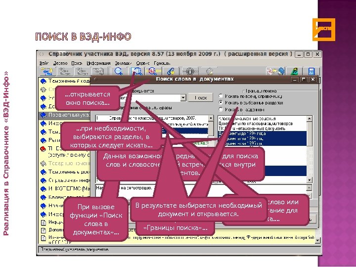Click the pencil edit toolbar icon
Screen dimensions: 356x267
click(x=210, y=72)
